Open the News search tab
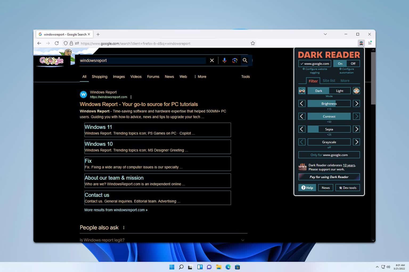The width and height of the screenshot is (409, 272). click(x=169, y=76)
